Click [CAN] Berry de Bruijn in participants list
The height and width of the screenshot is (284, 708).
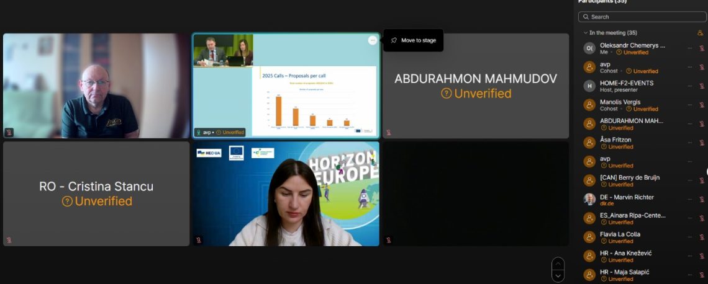(x=630, y=177)
